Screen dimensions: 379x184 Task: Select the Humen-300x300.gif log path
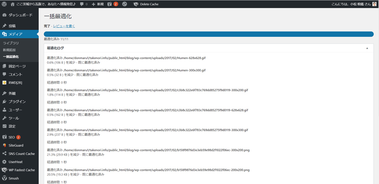pyautogui.click(x=135, y=70)
